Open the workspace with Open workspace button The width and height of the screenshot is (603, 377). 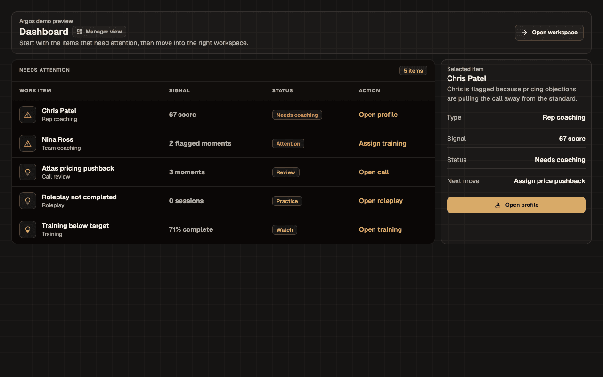tap(549, 33)
